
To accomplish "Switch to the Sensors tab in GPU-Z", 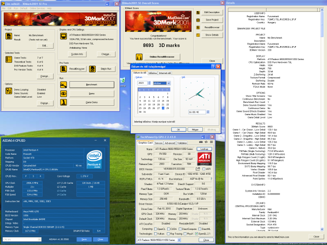I will [x=159, y=143].
